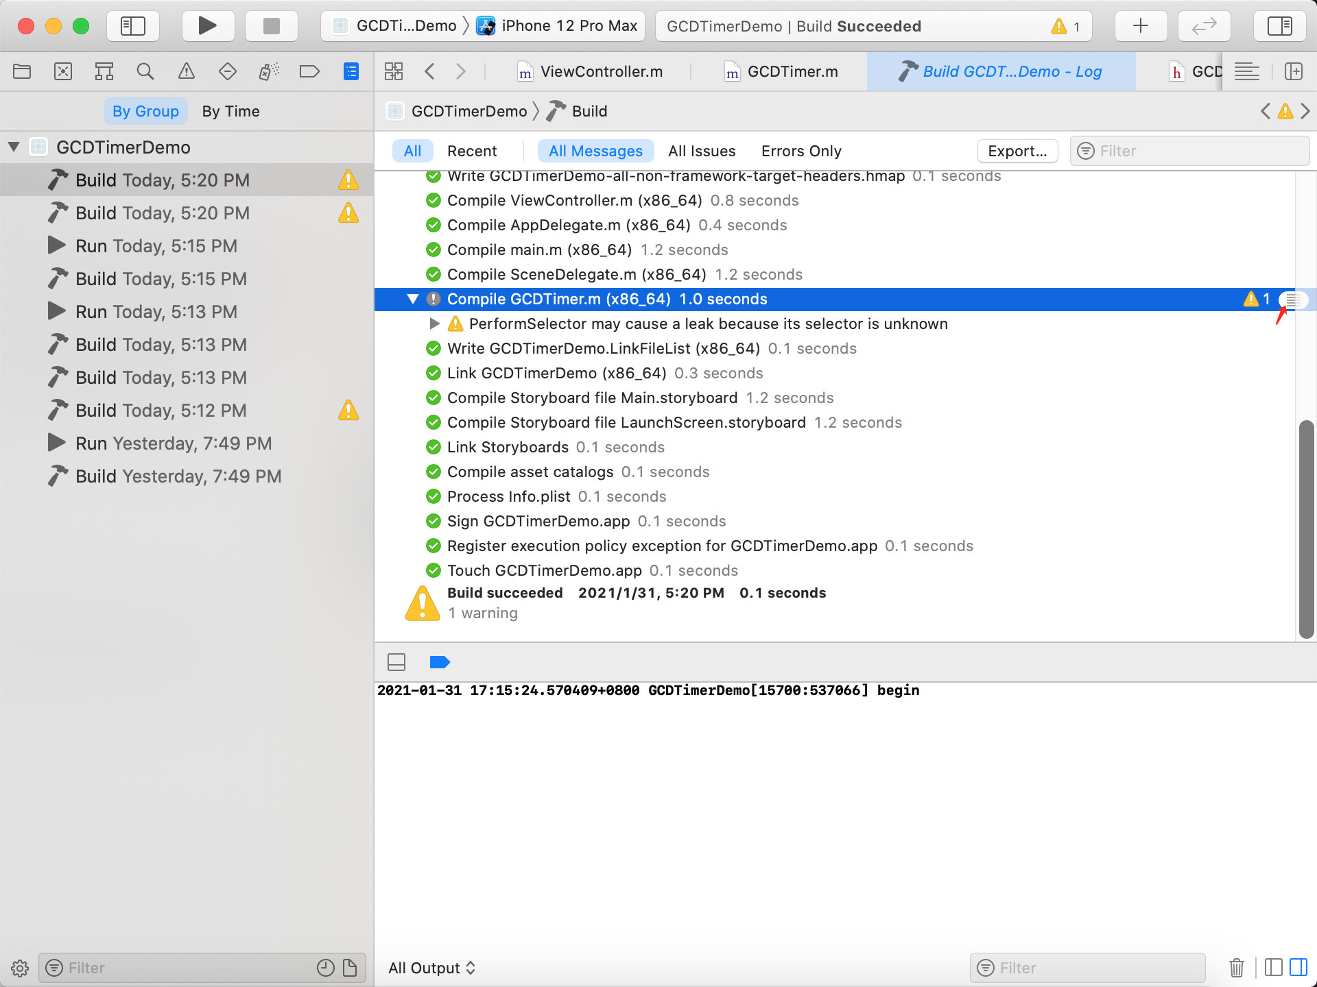Select the Errors Only filter tab

point(800,151)
